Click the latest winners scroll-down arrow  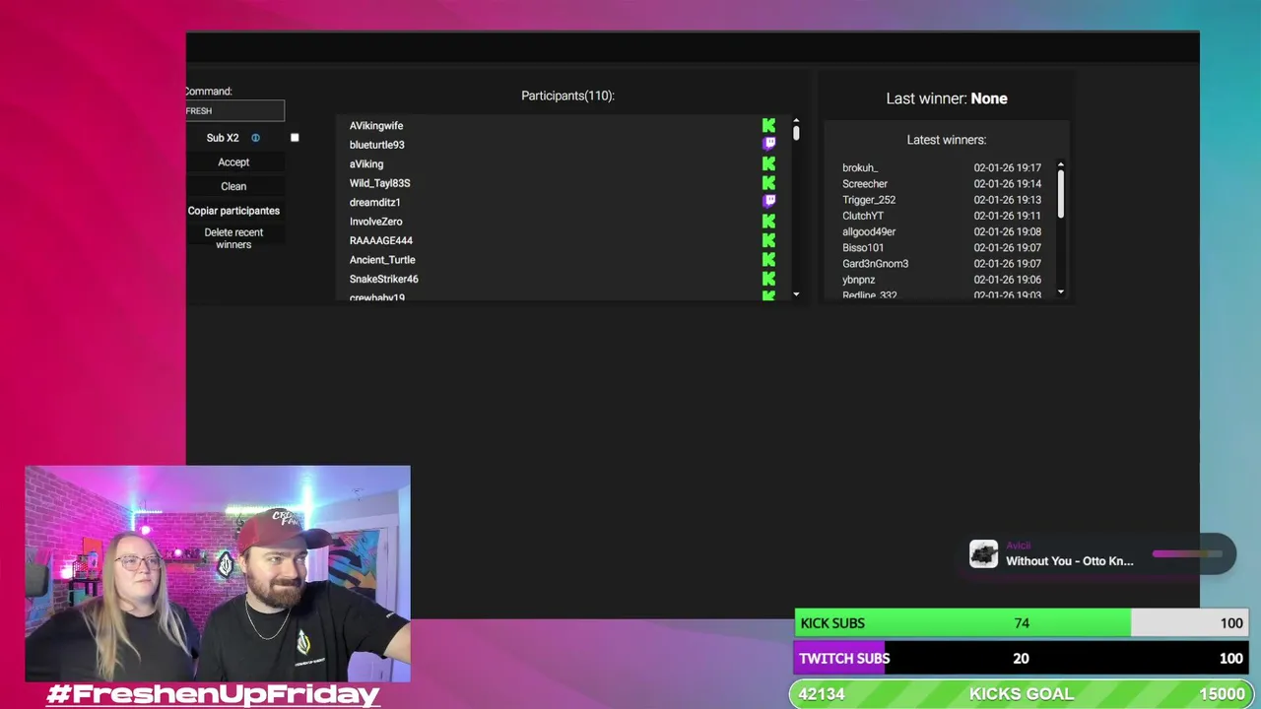click(1061, 291)
